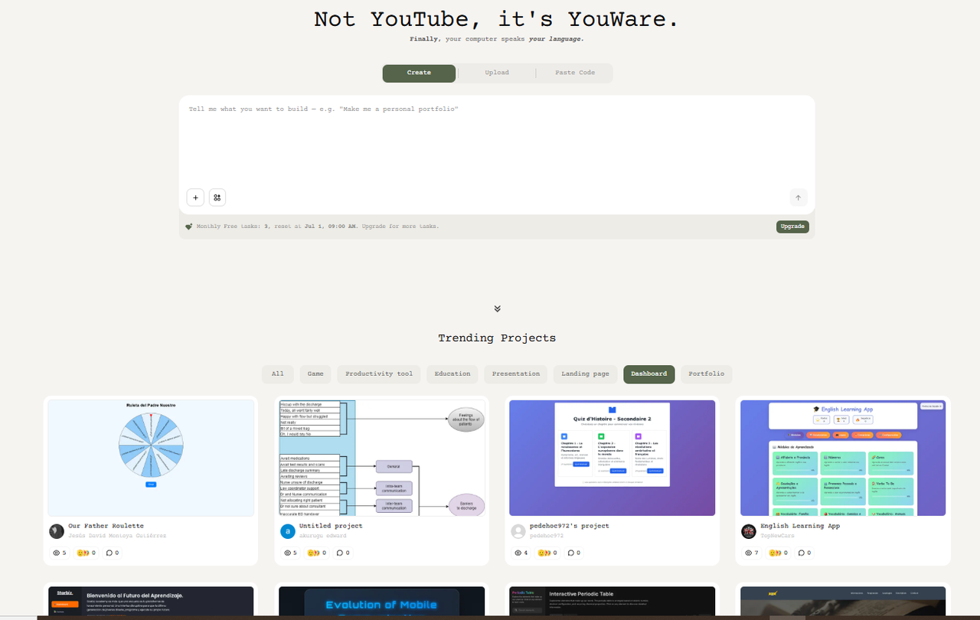
Task: Click comment bubble on English Learning App
Action: (x=800, y=553)
